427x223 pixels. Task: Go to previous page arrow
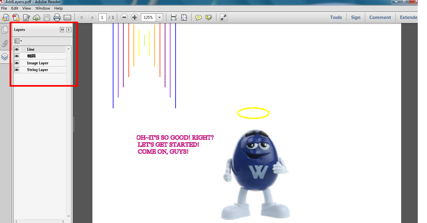pos(82,18)
